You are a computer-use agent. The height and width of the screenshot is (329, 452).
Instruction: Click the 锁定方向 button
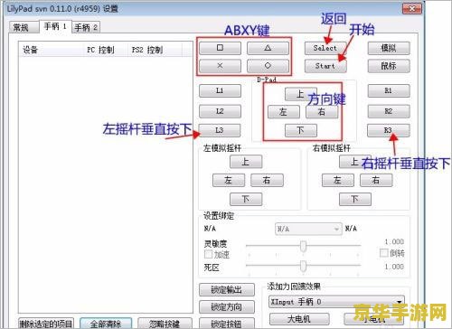[227, 307]
